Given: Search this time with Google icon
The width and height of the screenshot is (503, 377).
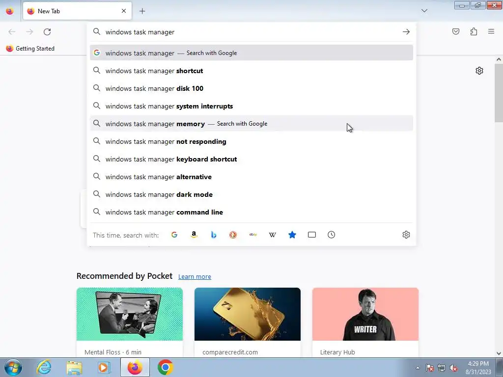Looking at the screenshot, I should 174,235.
